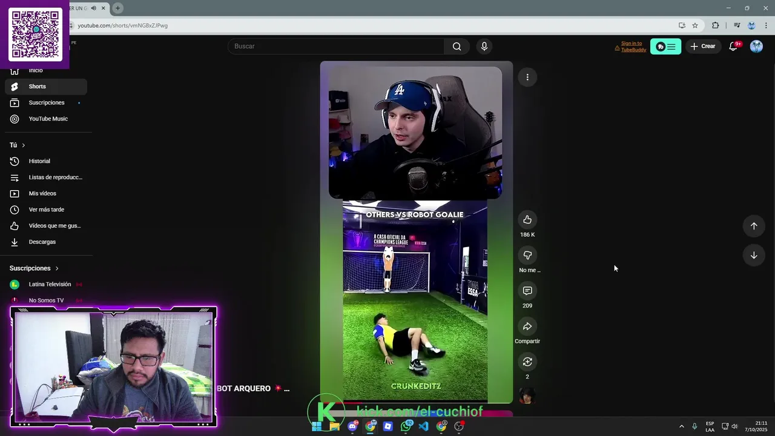
Task: Open the Chrome three-dot menu
Action: 766,25
